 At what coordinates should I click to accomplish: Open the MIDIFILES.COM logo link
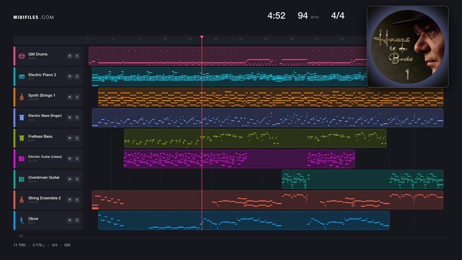tap(34, 17)
